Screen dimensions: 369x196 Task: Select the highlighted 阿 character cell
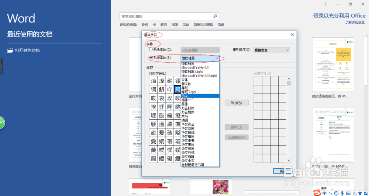pyautogui.click(x=178, y=90)
